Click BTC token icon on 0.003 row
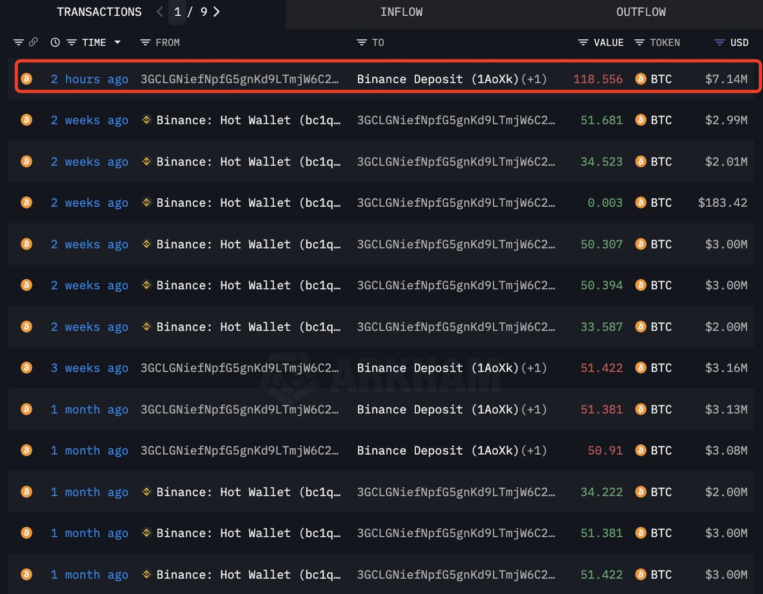The image size is (763, 594). (x=641, y=203)
